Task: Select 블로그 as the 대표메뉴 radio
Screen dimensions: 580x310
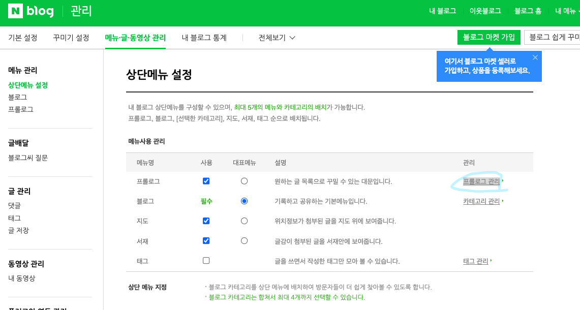Action: (244, 201)
